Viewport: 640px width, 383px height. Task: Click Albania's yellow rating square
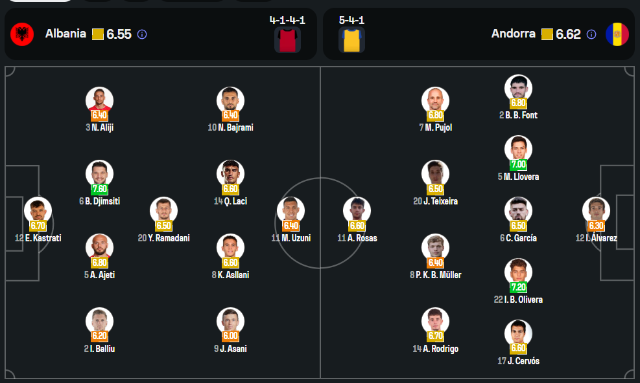98,34
